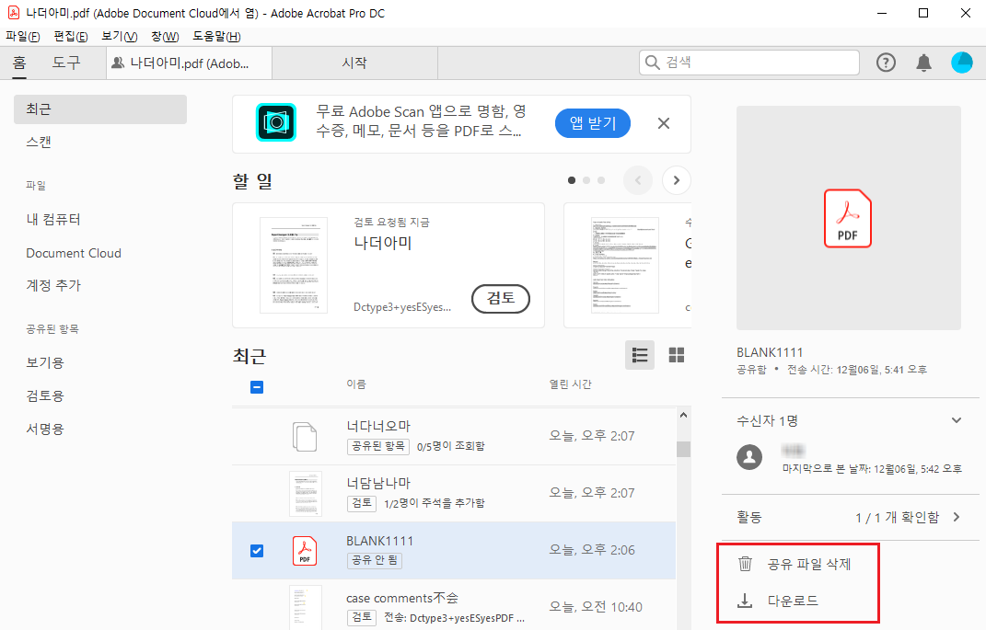Open the help question mark icon
The image size is (986, 630).
point(886,63)
